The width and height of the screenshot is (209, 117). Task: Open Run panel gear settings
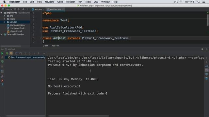[202, 49]
